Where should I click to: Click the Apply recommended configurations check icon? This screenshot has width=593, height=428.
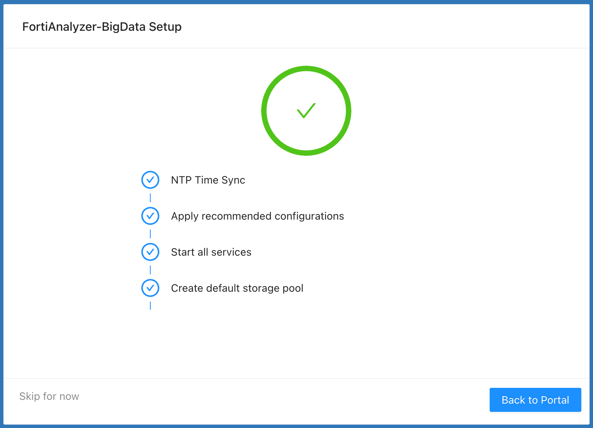click(150, 216)
